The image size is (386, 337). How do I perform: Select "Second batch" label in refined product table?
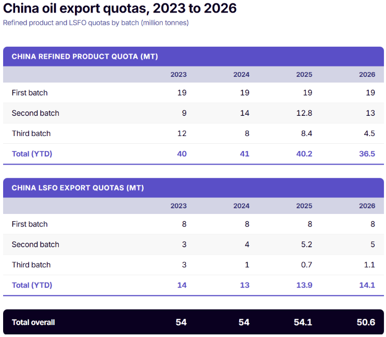pos(35,113)
